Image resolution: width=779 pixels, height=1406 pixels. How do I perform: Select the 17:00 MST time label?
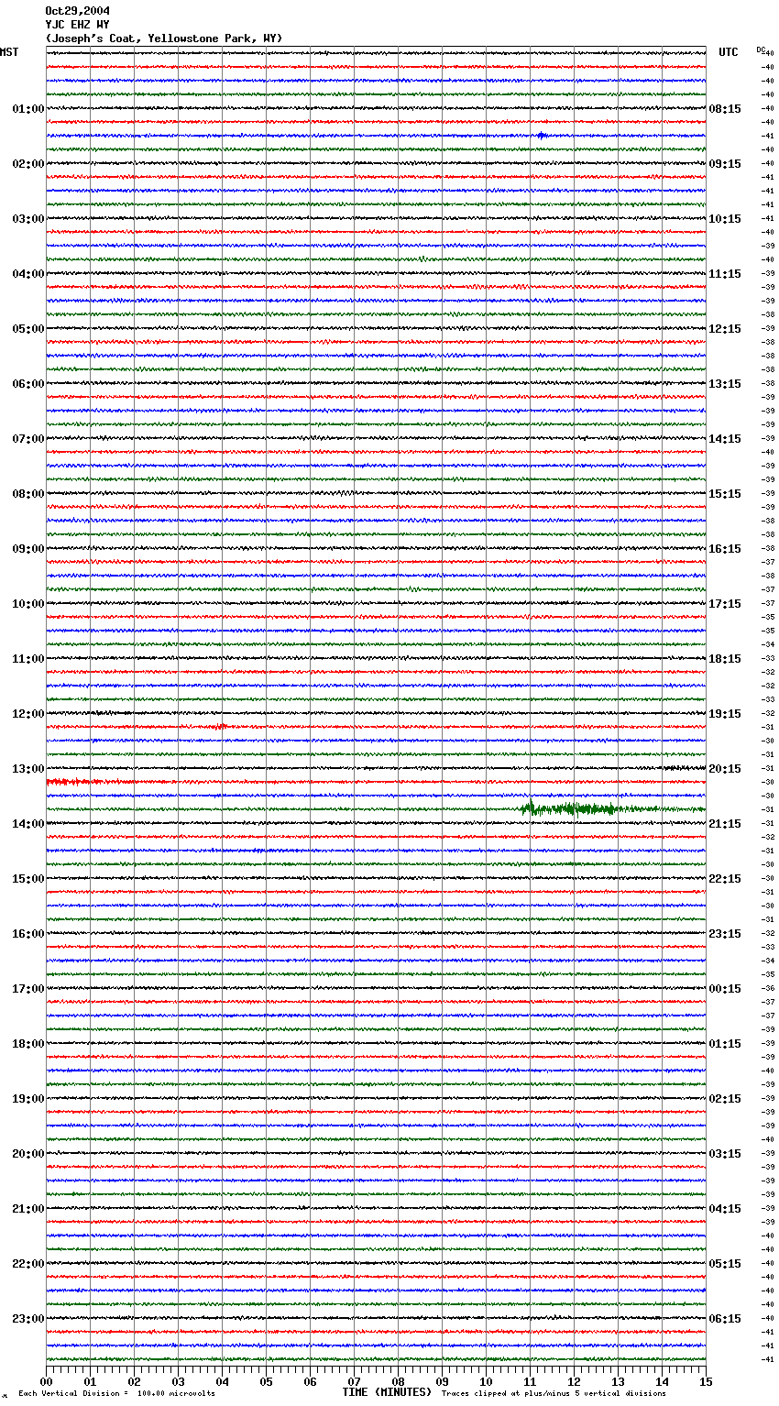[x=28, y=989]
